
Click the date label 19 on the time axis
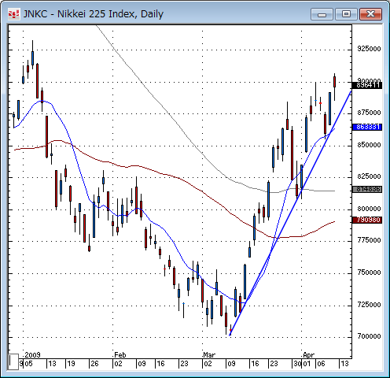[71, 364]
